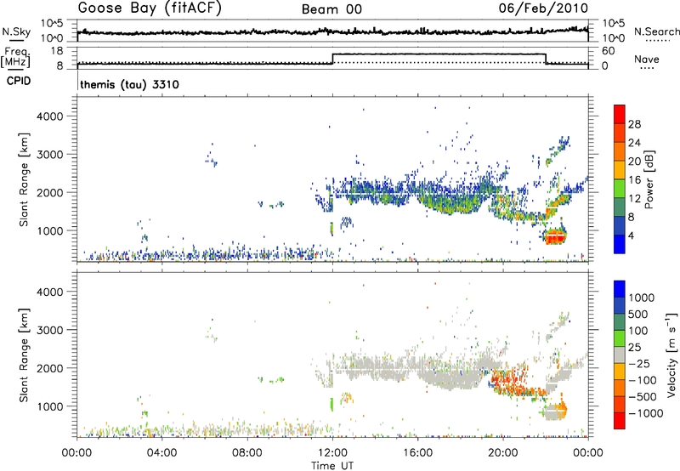Pick the power segment between 24 and 28 dB
Viewport: 680px width, 471px height.
click(x=620, y=133)
